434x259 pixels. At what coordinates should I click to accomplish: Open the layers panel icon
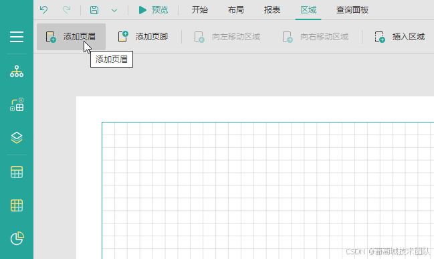[17, 138]
